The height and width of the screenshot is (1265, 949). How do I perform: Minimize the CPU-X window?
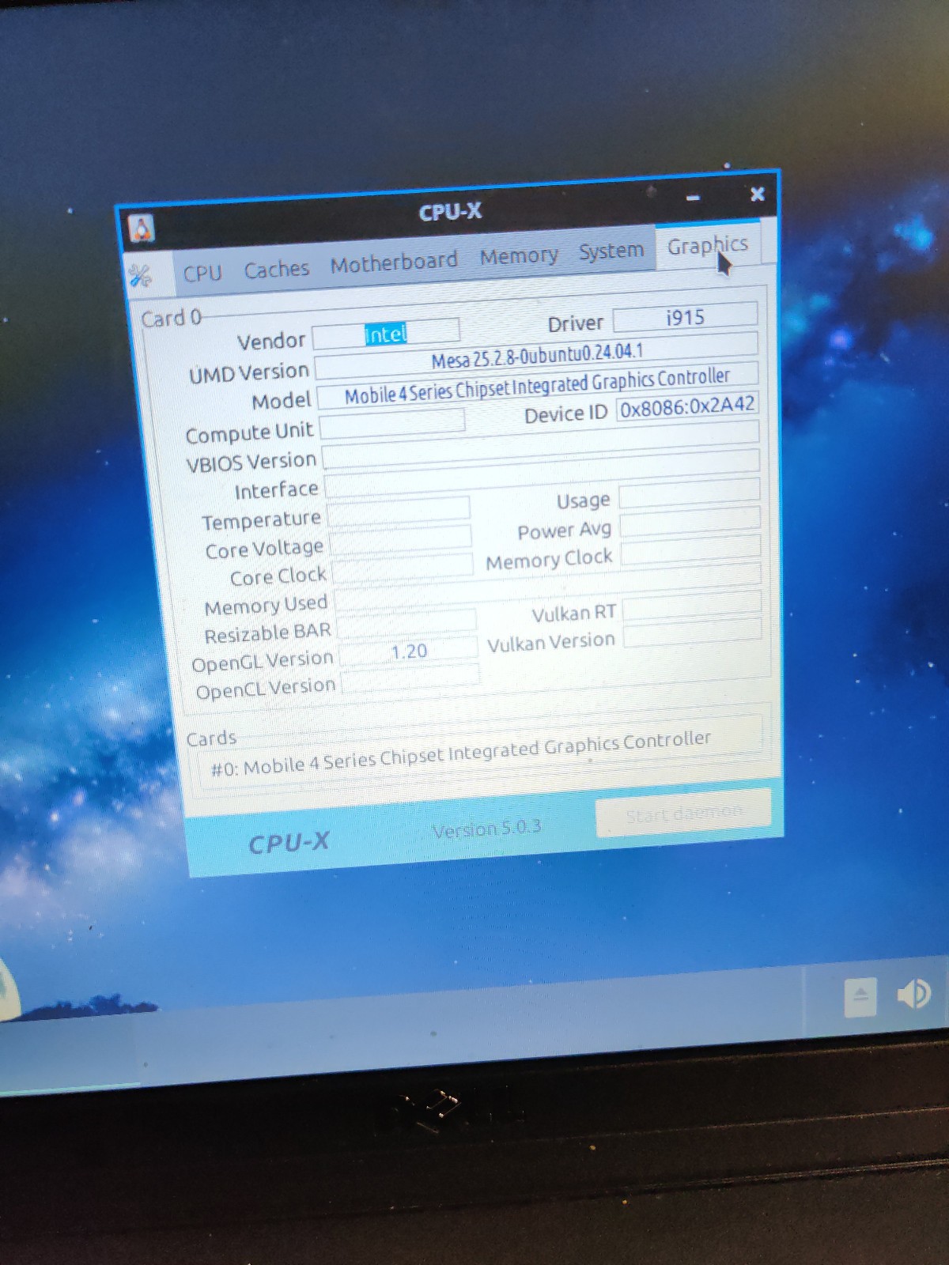coord(693,198)
